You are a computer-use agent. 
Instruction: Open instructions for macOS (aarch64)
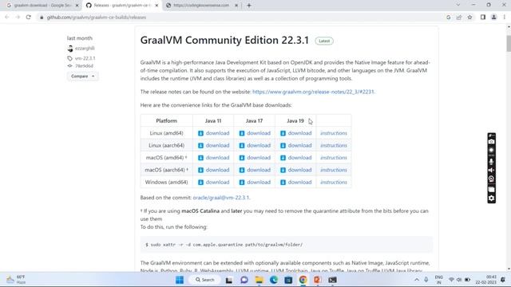(334, 170)
